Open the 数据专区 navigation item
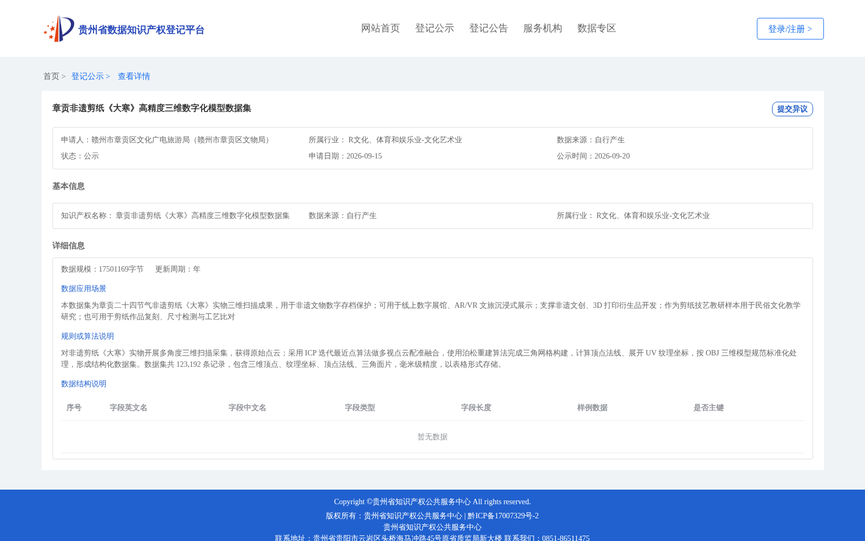This screenshot has width=865, height=541. pos(597,28)
